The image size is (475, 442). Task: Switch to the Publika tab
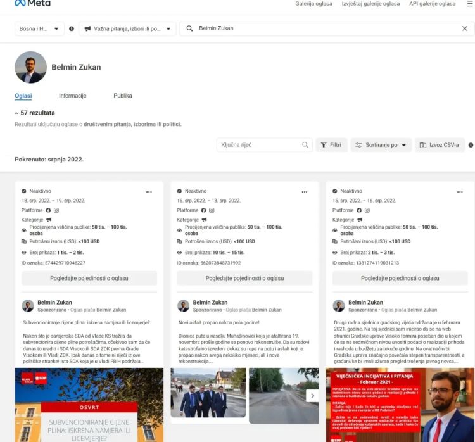[x=123, y=96]
